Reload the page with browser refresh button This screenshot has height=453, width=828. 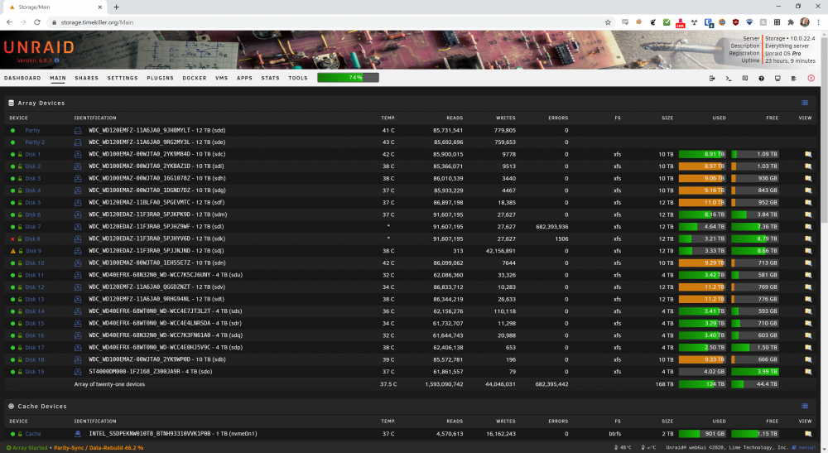(37, 22)
